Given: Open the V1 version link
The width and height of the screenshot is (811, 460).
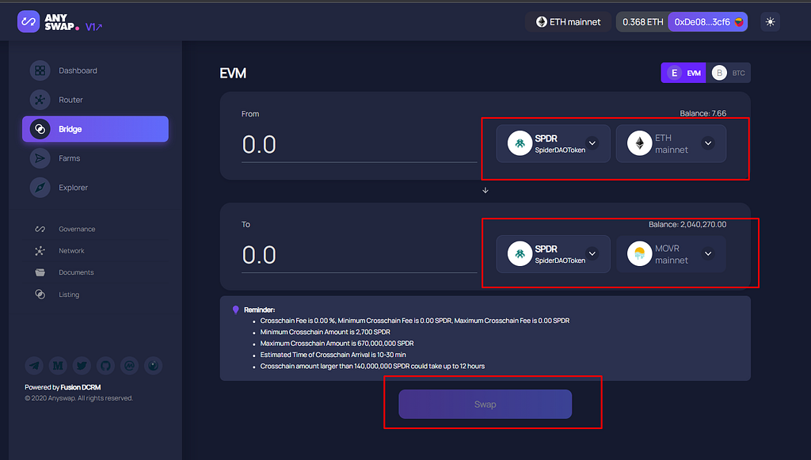Looking at the screenshot, I should (93, 27).
